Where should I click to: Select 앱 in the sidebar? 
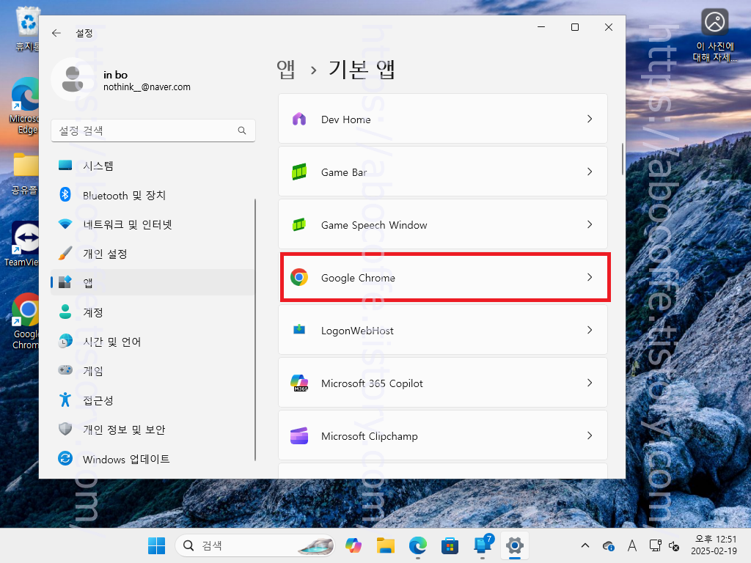tap(153, 282)
